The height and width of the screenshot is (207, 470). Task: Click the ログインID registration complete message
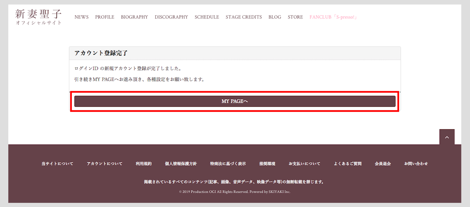(128, 69)
